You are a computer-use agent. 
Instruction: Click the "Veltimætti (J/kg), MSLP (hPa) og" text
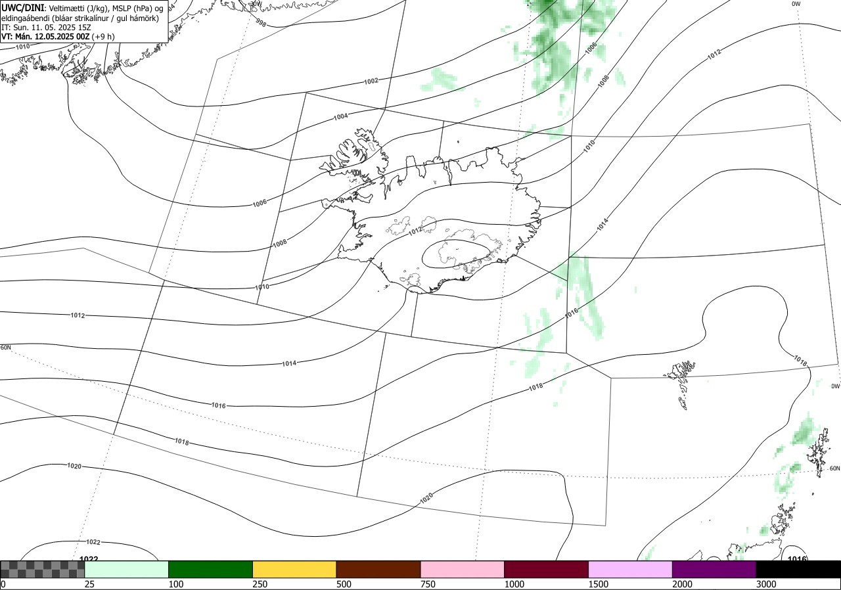pos(104,8)
